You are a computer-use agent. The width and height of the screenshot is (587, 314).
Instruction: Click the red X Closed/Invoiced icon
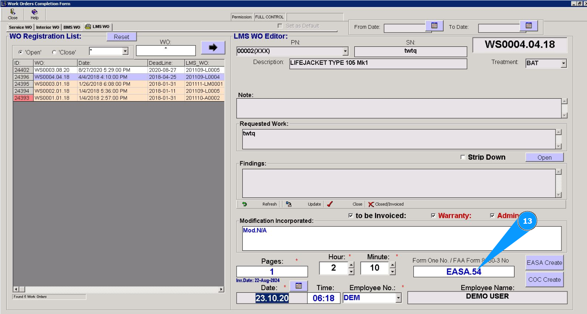click(x=371, y=204)
